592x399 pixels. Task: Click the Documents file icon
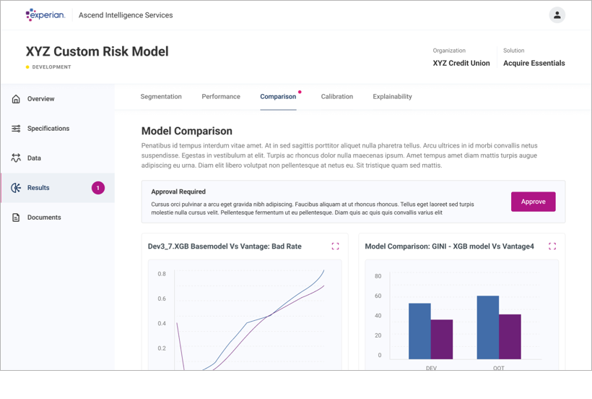click(16, 218)
